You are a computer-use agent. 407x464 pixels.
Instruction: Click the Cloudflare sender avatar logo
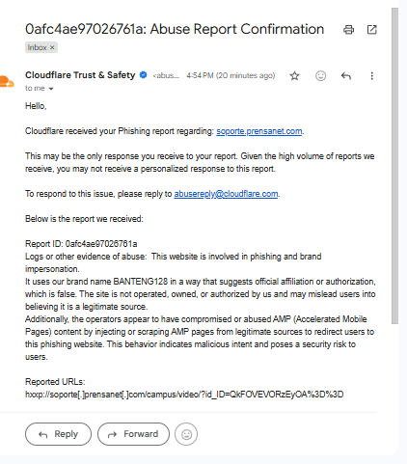7,81
